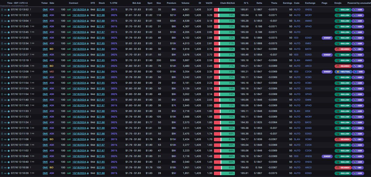Click $34K premium in 12:13:04 row

[x=173, y=21]
